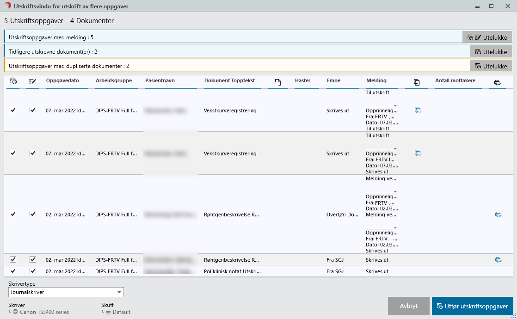
Task: Click duplicate icon in first Vekstkurveregistrering row
Action: pos(418,110)
